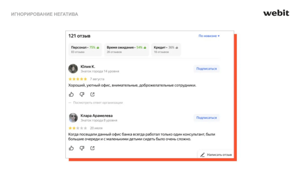
Task: Like Юлия К.'s review with thumbs up
Action: tap(71, 94)
